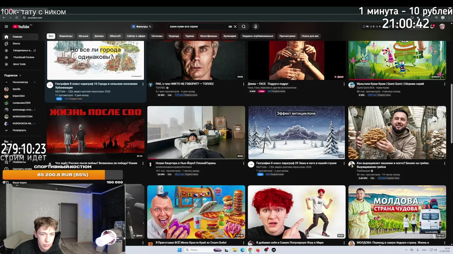453x254 pixels.
Task: Go back with browser back arrow
Action: [x=4, y=18]
